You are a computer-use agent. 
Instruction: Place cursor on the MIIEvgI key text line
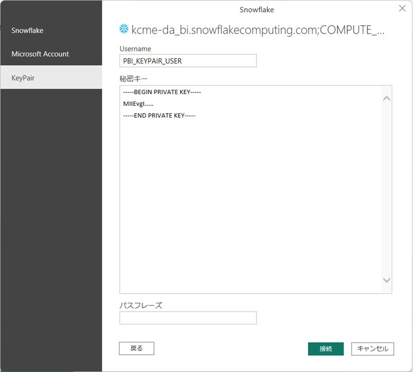click(x=134, y=104)
